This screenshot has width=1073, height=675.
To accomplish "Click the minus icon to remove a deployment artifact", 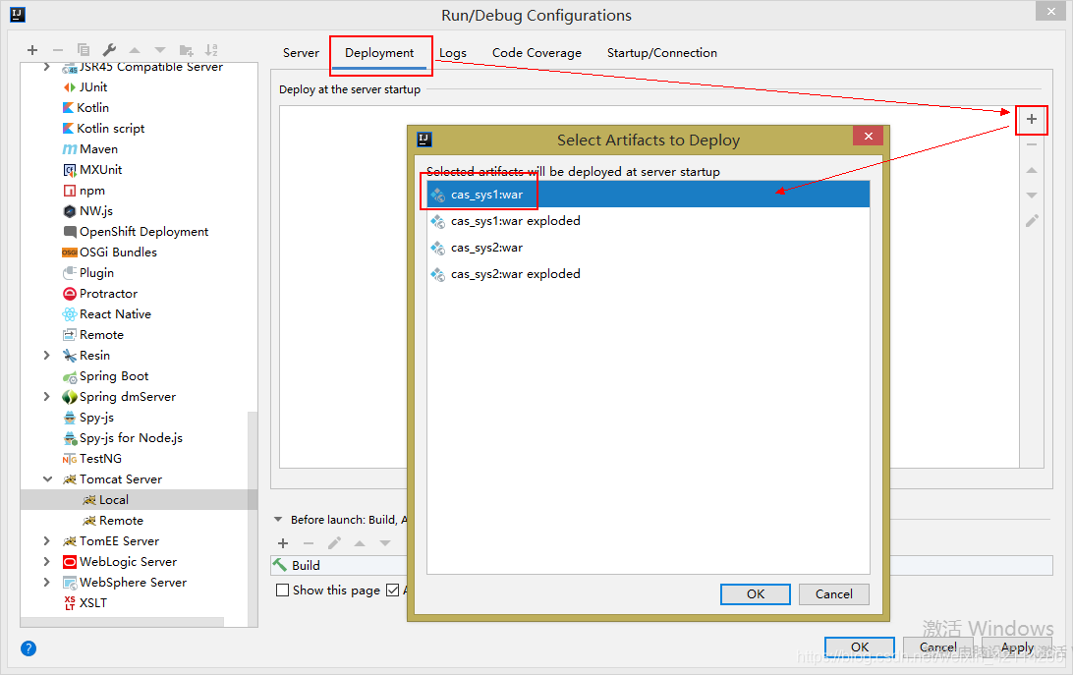I will 1032,145.
